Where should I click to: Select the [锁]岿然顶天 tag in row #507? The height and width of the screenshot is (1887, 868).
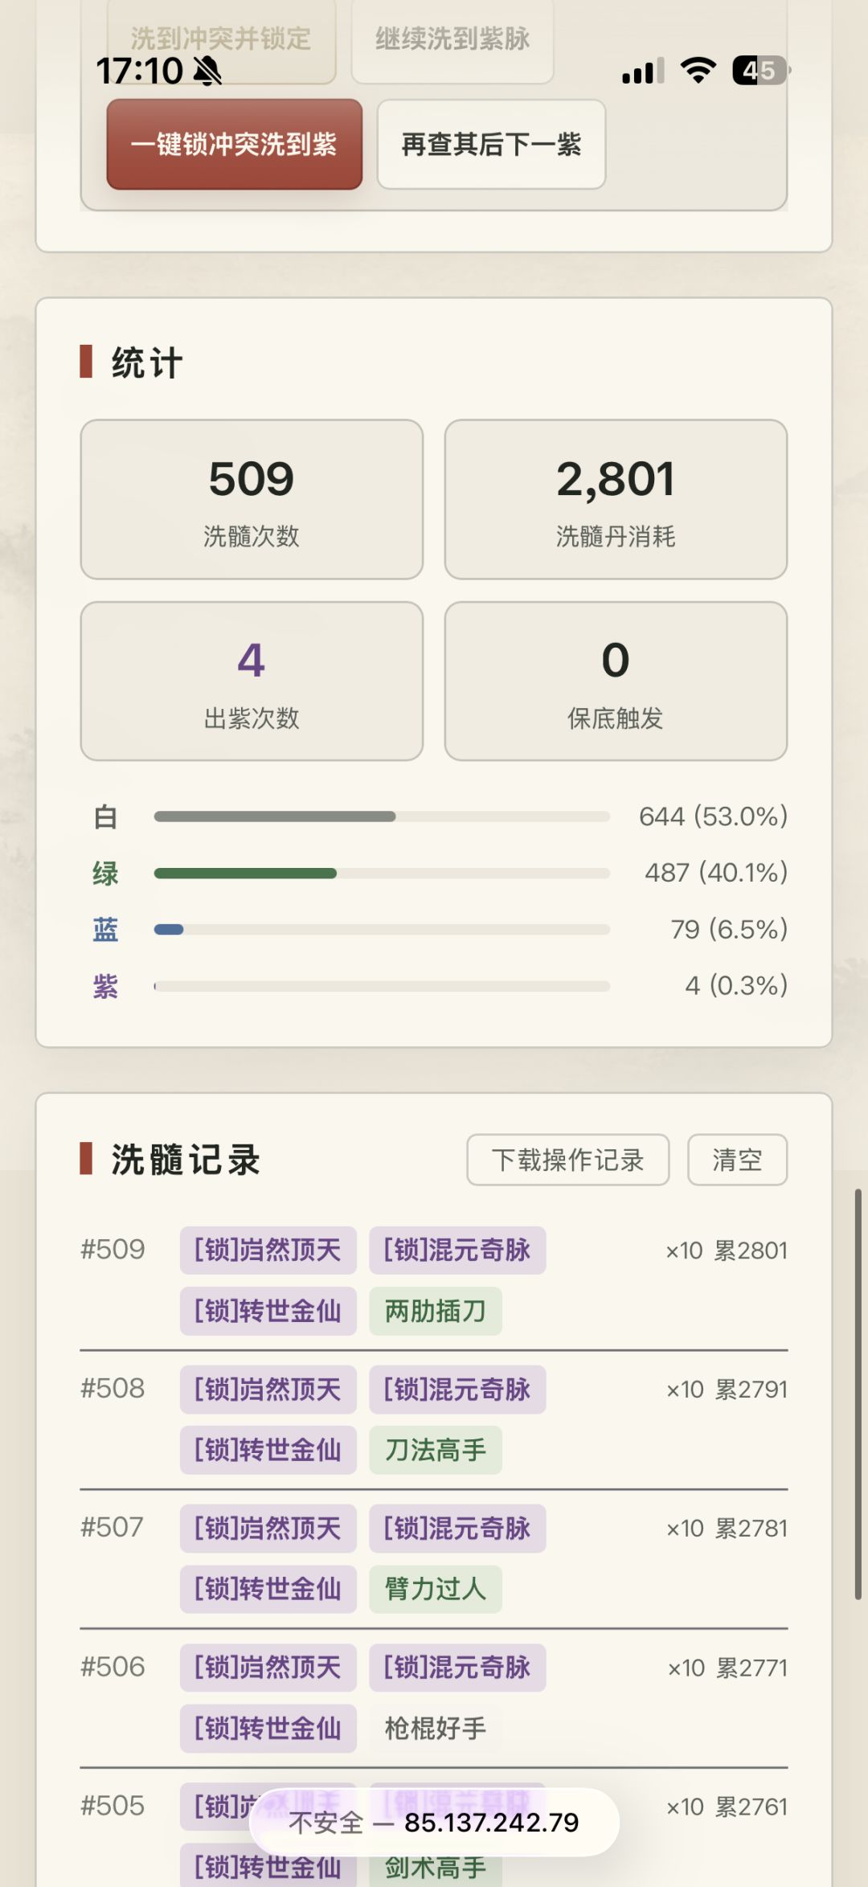coord(268,1529)
